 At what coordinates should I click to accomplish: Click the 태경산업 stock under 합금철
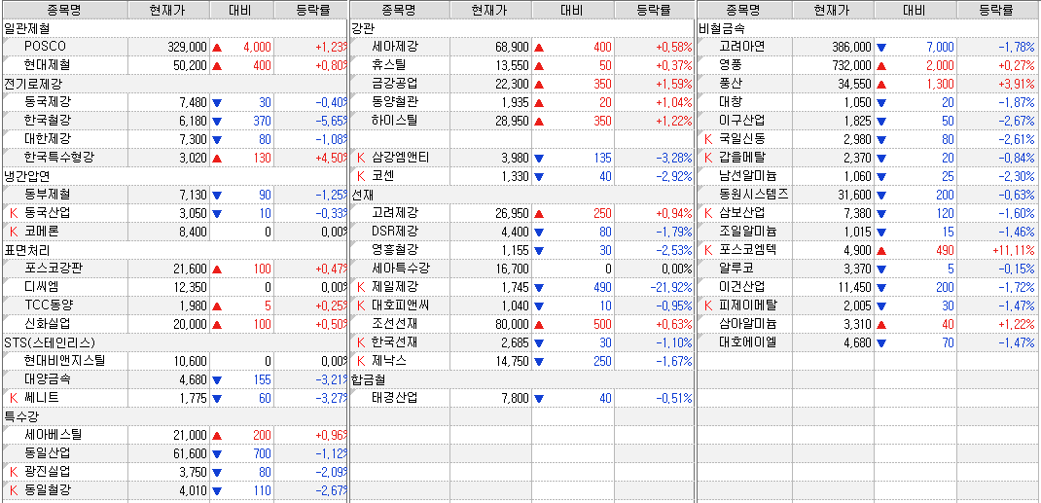click(395, 397)
